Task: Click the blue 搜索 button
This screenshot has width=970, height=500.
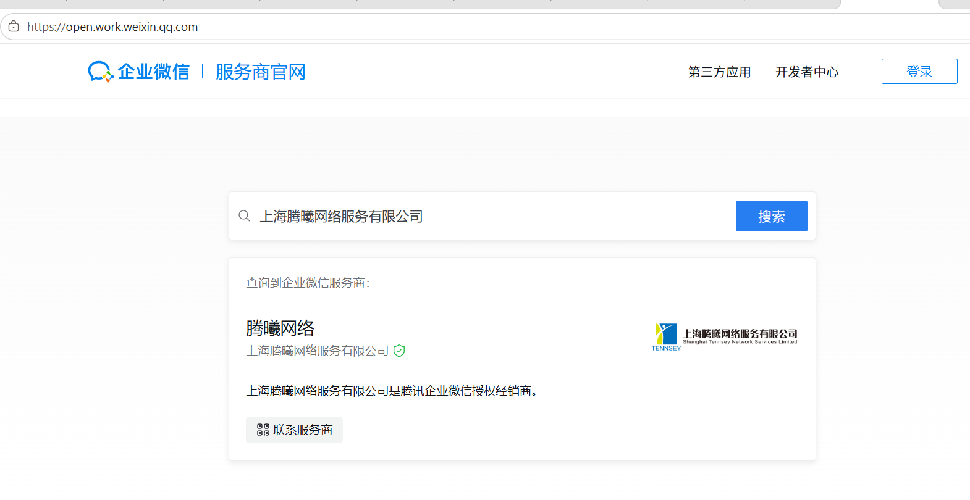Action: click(771, 216)
